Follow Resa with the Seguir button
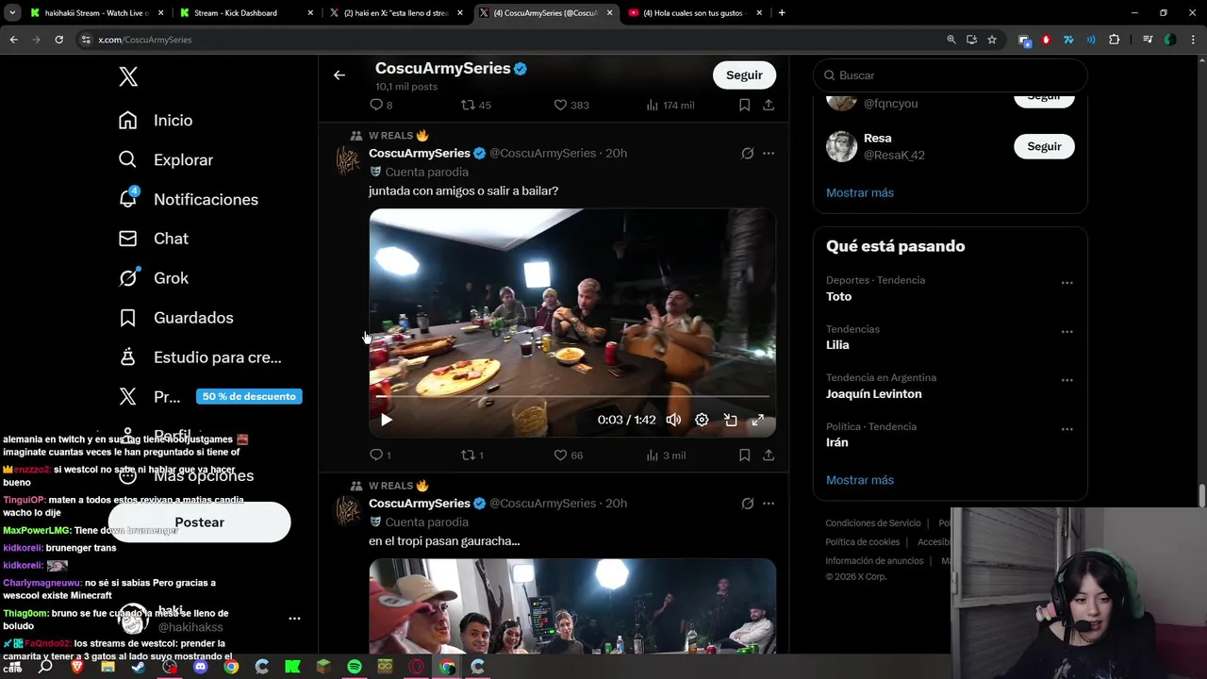Viewport: 1207px width, 679px height. coord(1044,146)
